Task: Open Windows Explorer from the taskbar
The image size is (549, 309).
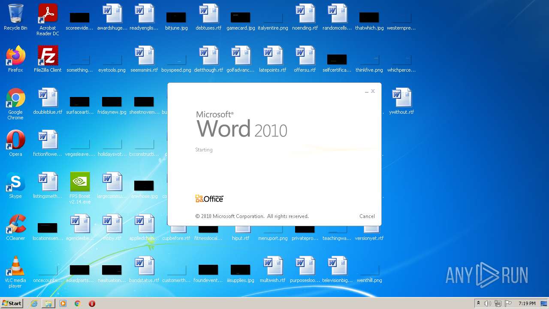Action: pos(48,303)
